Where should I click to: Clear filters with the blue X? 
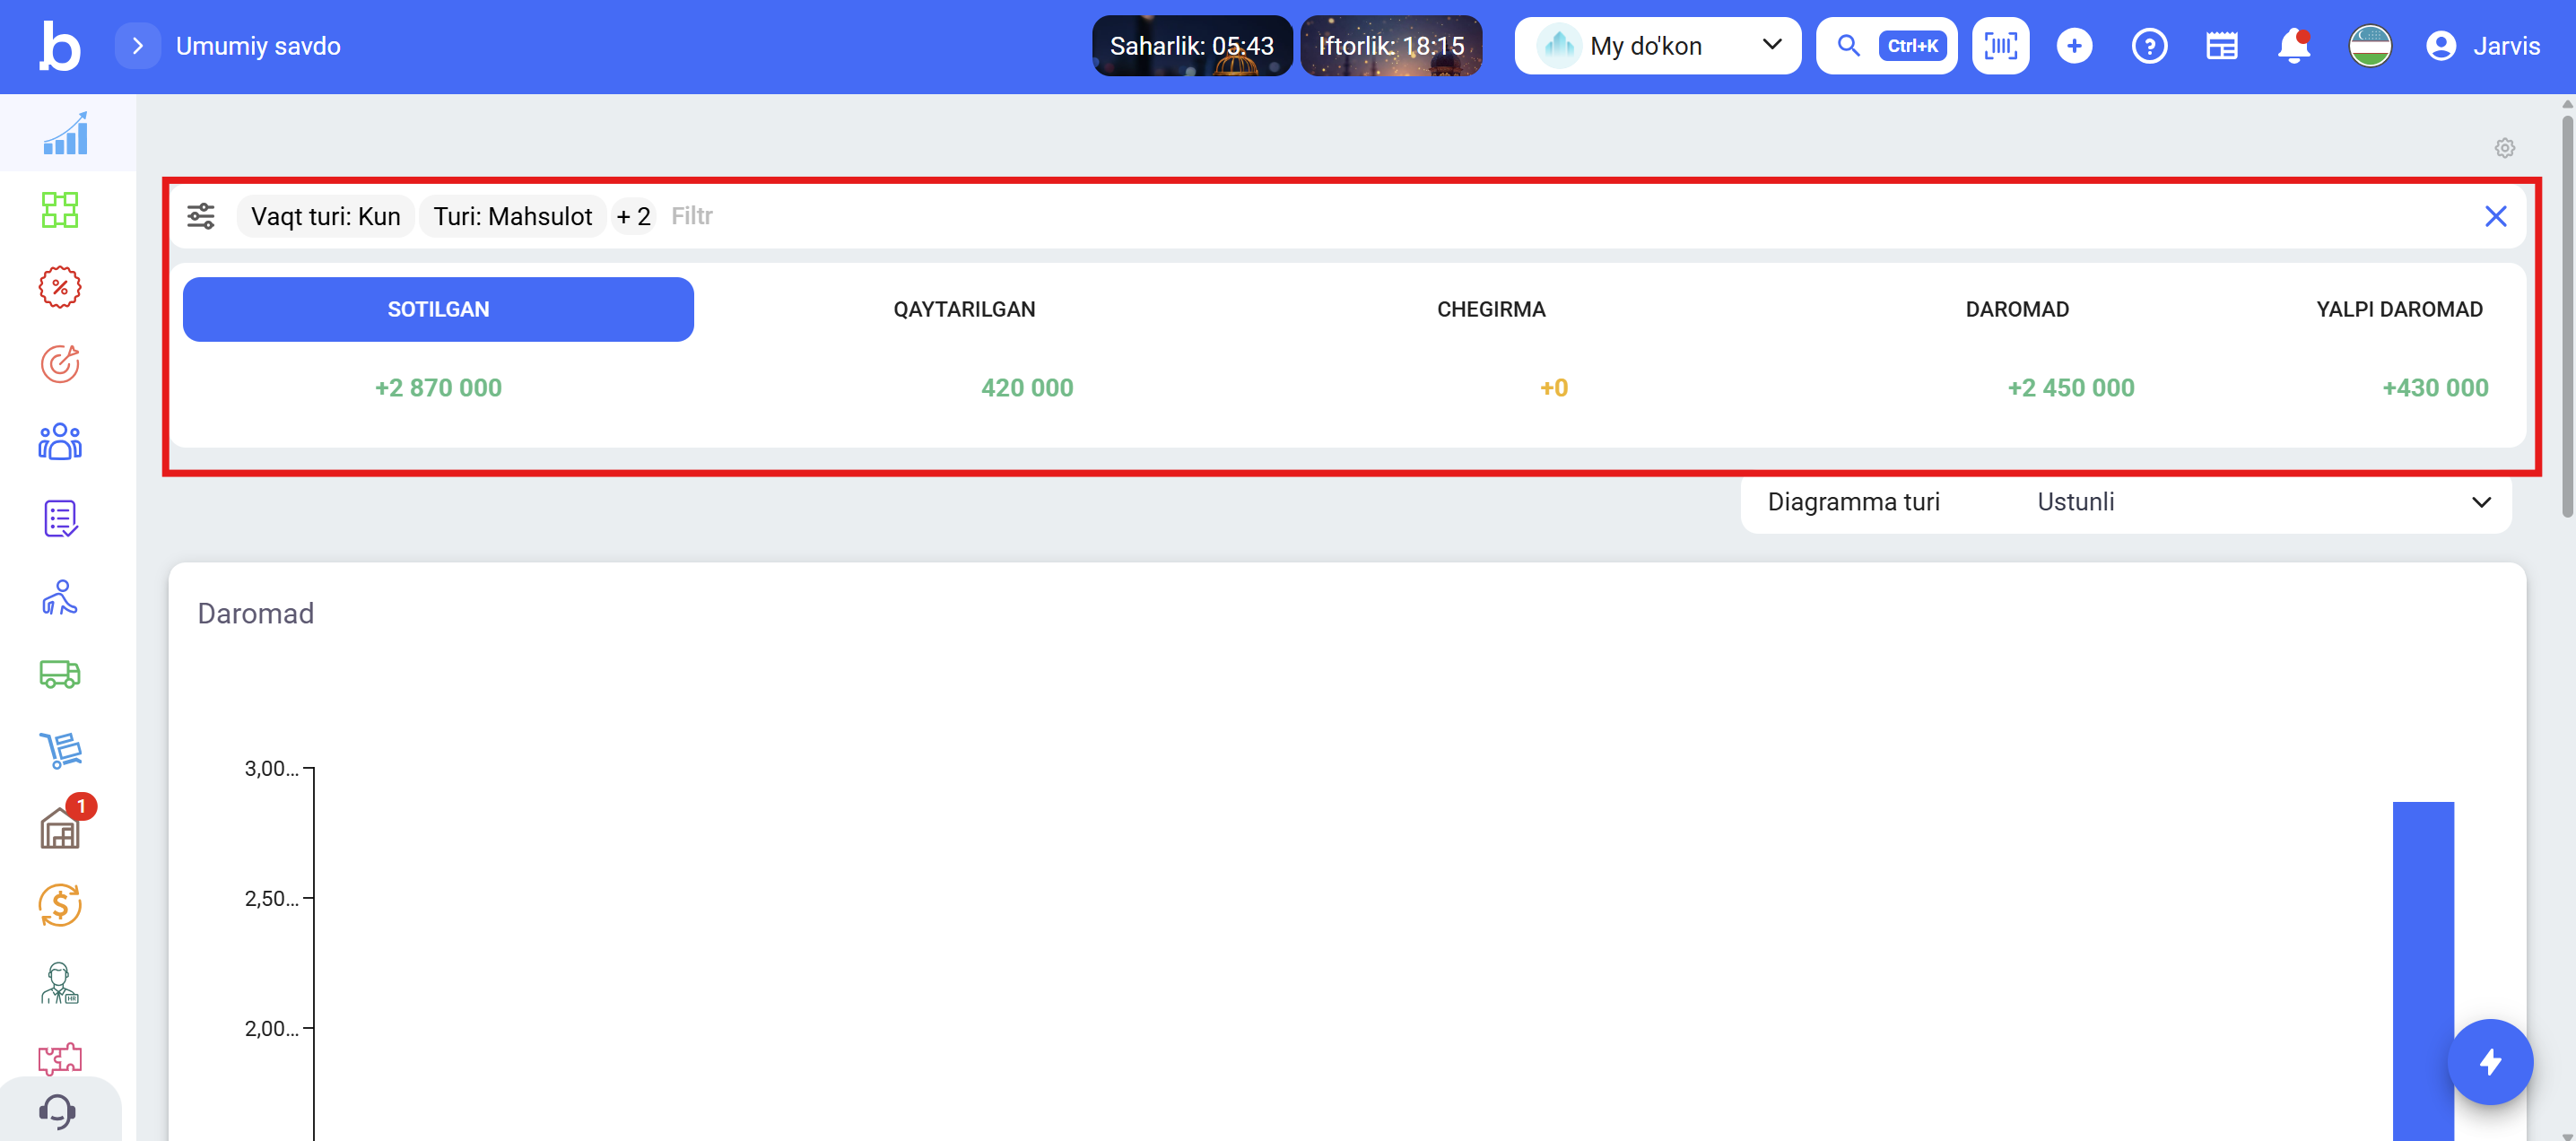2495,216
